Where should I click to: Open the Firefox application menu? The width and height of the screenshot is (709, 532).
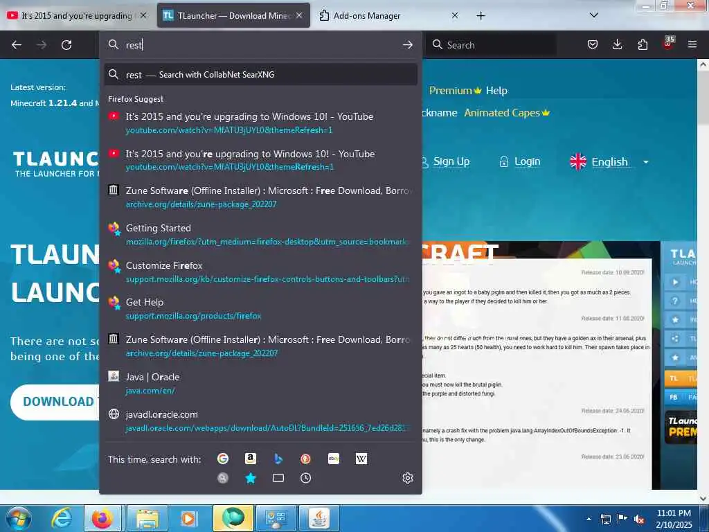coord(692,44)
